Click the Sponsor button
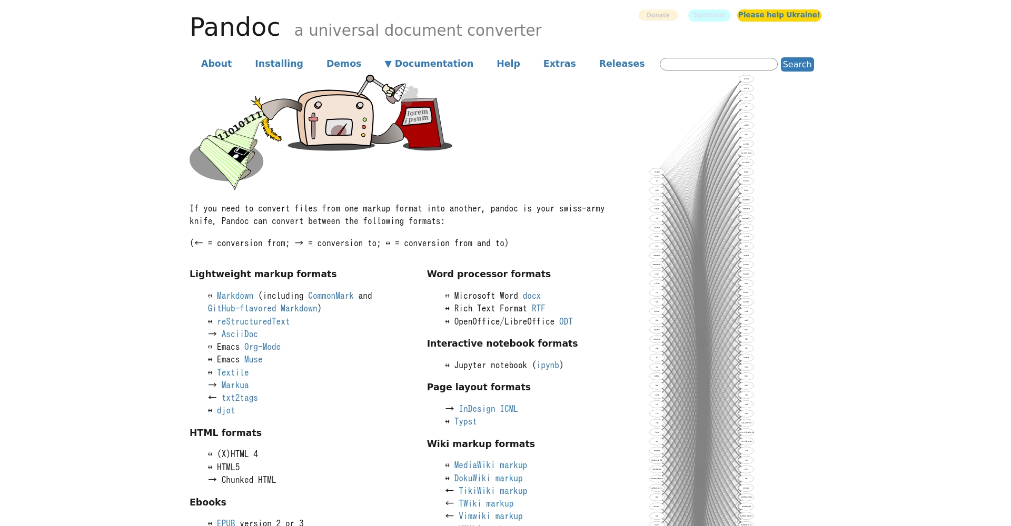 click(x=709, y=15)
